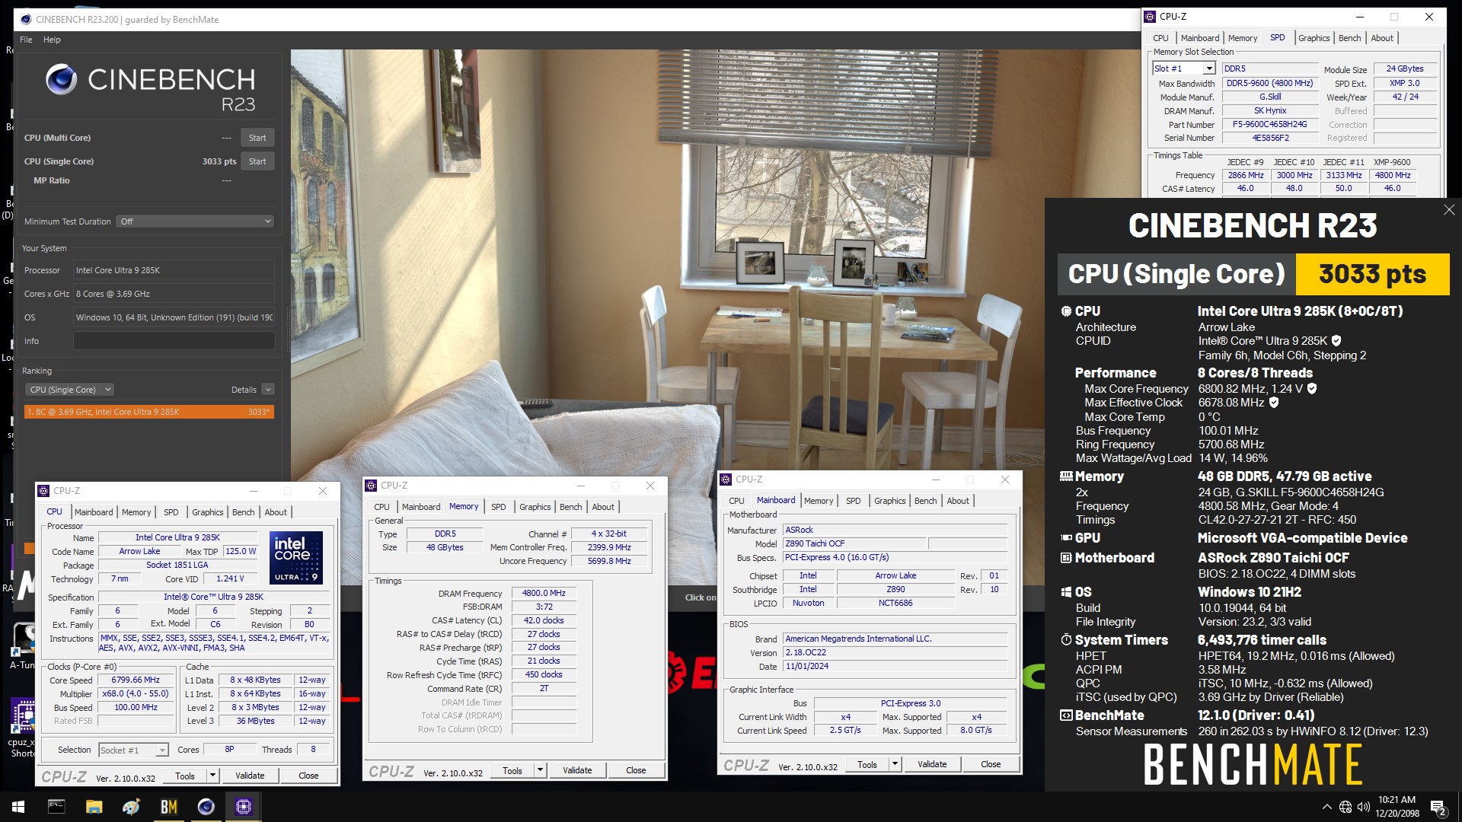1462x822 pixels.
Task: Click shield icon beside Max Effective Clock
Action: (1274, 403)
